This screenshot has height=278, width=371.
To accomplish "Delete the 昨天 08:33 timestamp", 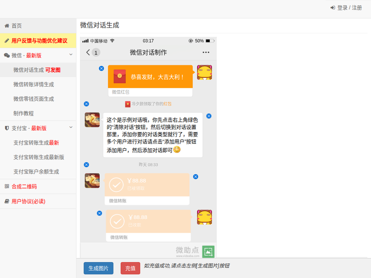I will 86,164.
